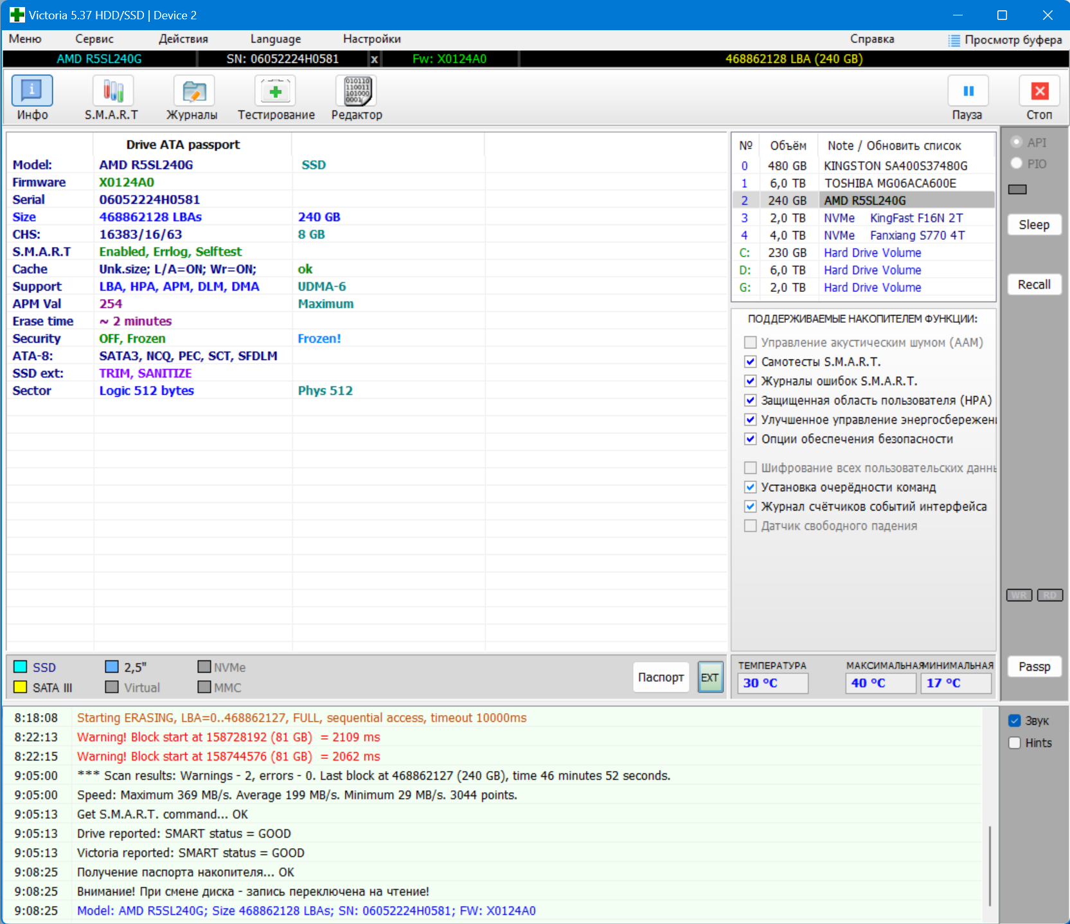Image resolution: width=1070 pixels, height=924 pixels.
Task: Select NVMe KingFast F16N 2T drive
Action: tap(864, 218)
